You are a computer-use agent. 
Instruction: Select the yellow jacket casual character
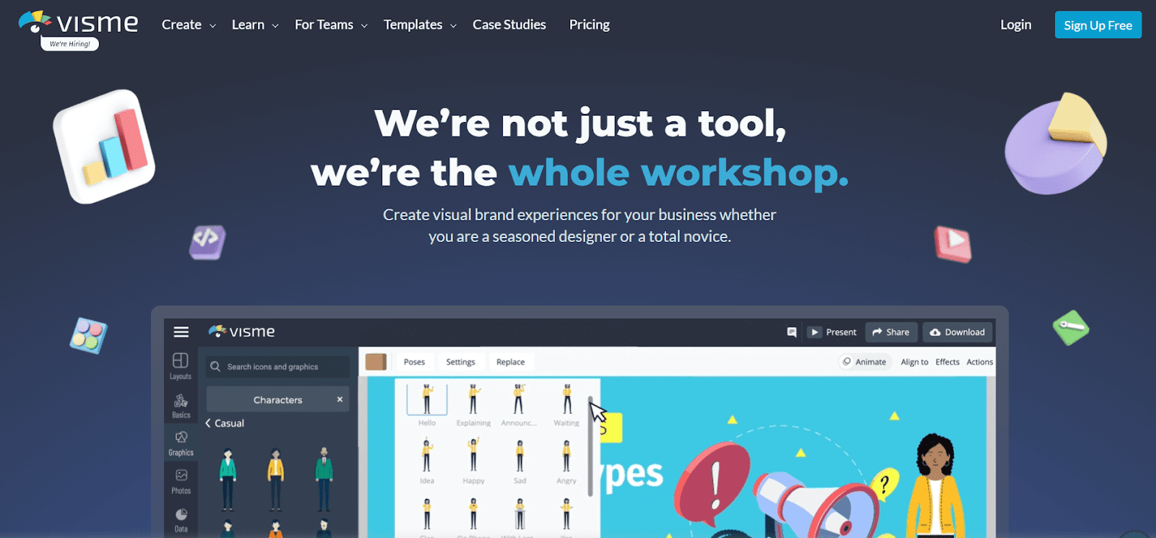click(275, 480)
